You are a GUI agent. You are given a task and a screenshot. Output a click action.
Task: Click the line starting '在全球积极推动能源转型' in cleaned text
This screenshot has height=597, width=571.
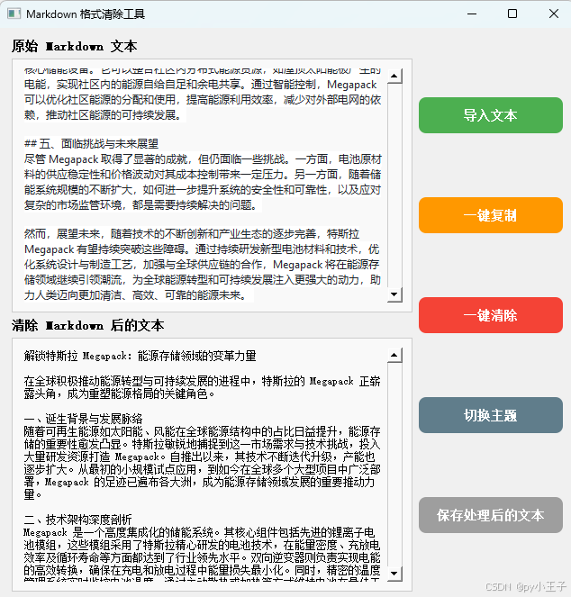point(202,381)
